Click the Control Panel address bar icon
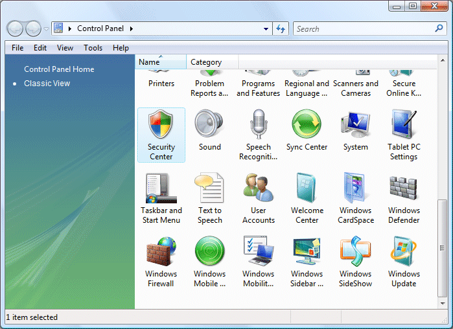 [58, 28]
